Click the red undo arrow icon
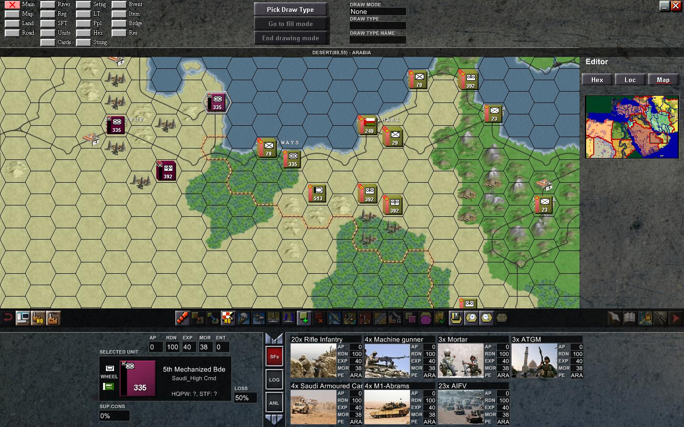 7,318
